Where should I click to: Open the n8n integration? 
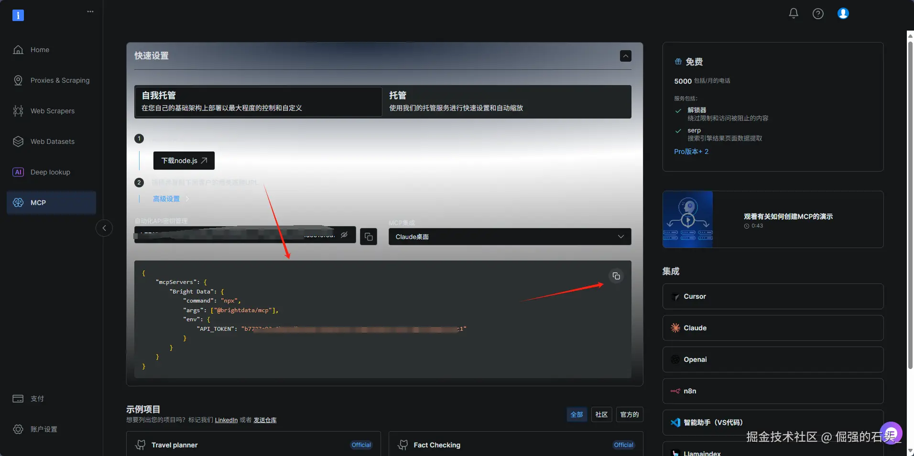pyautogui.click(x=773, y=391)
